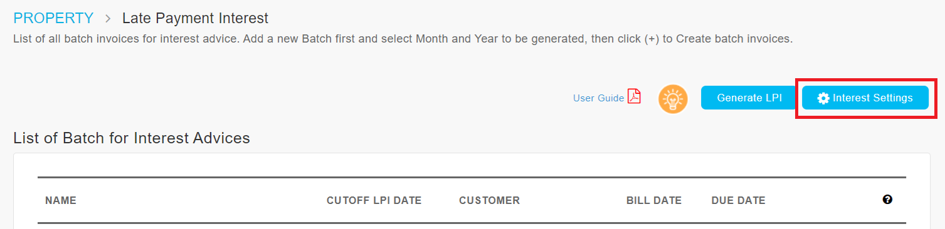Sort by the DUE DATE column

739,201
